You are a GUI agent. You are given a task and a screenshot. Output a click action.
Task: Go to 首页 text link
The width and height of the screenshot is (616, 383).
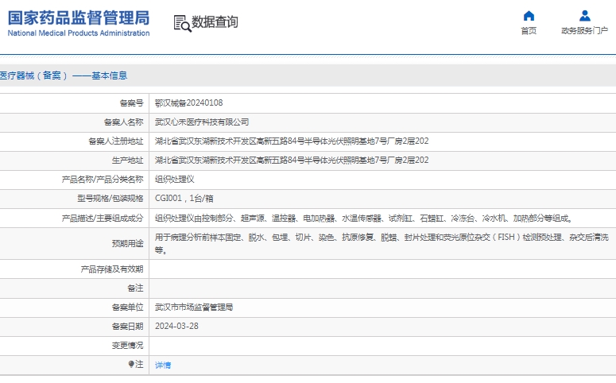coord(529,31)
